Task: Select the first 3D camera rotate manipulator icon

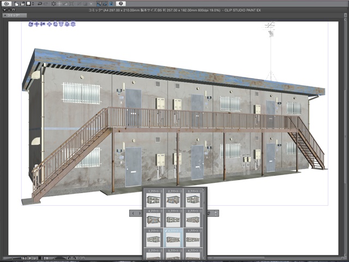Action: pos(31,24)
